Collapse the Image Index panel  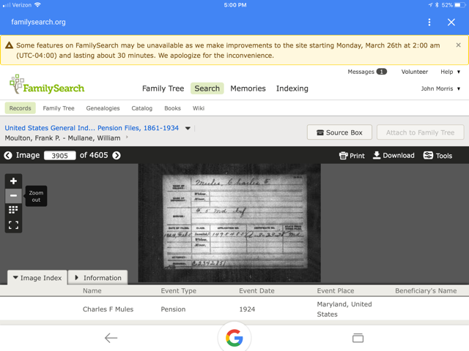[37, 278]
